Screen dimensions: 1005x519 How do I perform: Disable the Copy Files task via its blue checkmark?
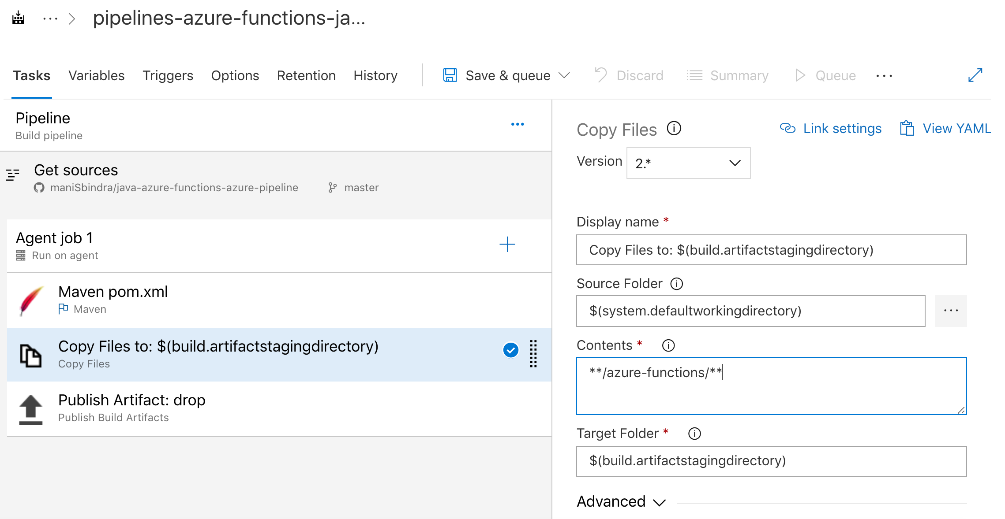tap(510, 349)
